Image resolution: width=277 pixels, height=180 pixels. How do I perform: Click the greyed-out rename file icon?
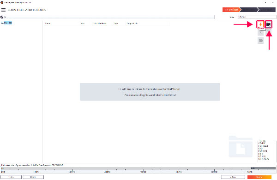260,32
